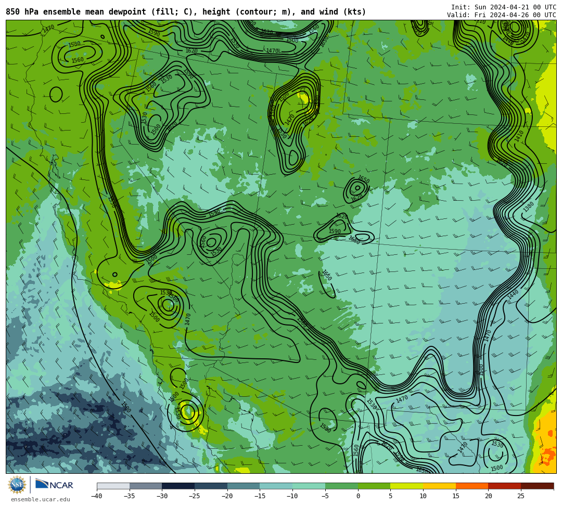562x506 pixels.
Task: Click the -25 colorbar tick label
Action: [195, 496]
